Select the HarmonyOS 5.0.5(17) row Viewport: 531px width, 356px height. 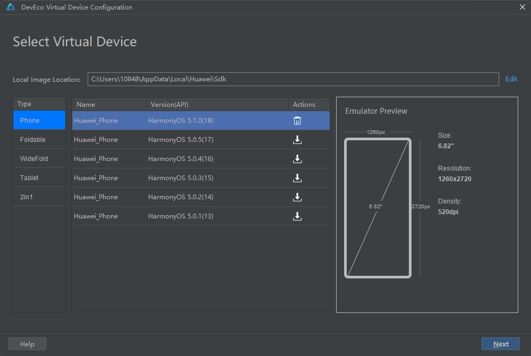201,140
